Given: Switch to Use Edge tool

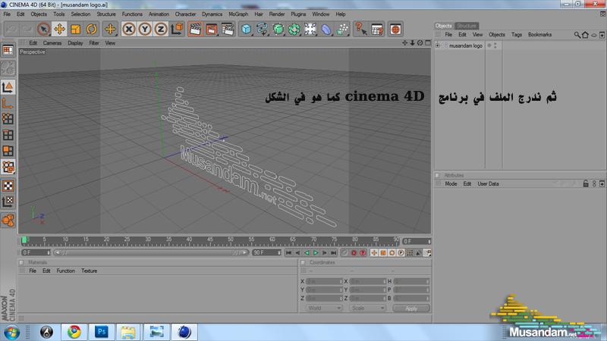Looking at the screenshot, I should [8, 135].
